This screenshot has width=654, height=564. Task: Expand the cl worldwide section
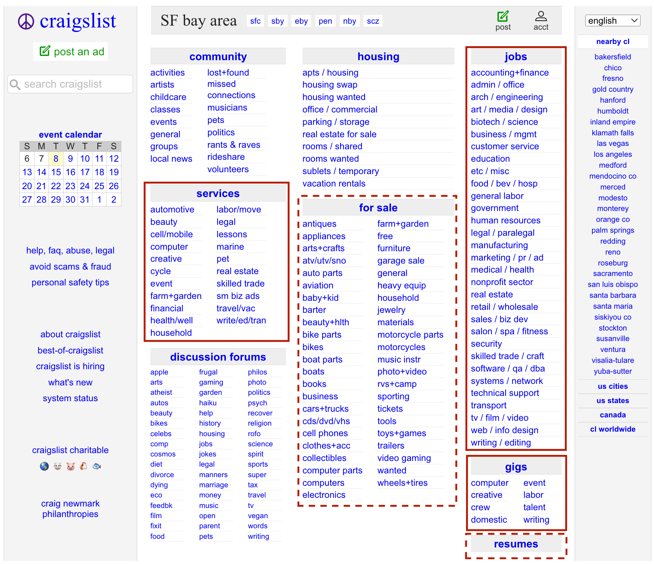(613, 429)
